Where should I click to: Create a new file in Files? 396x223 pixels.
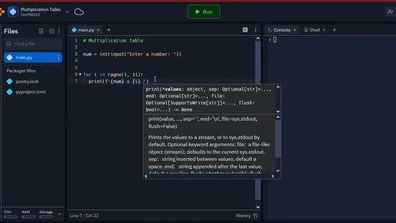[41, 31]
